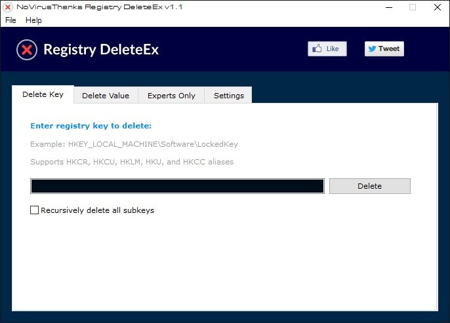Select the Delete Key tab
This screenshot has width=450, height=323.
pyautogui.click(x=43, y=94)
